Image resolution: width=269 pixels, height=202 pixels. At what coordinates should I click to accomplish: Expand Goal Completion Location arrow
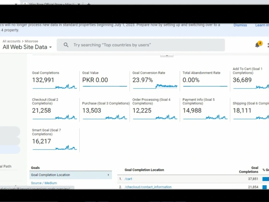pyautogui.click(x=108, y=175)
